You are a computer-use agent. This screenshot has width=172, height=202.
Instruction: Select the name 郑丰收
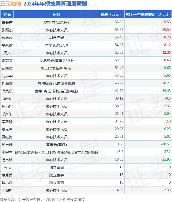(7, 38)
